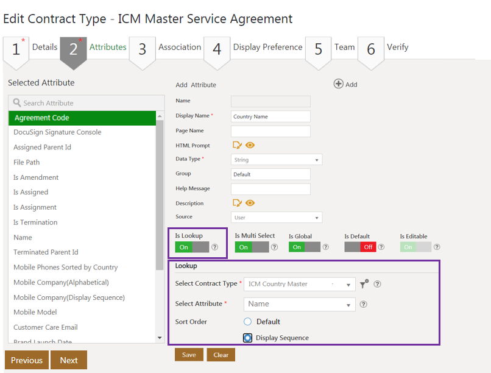Go to the Association step tab
This screenshot has width=491, height=373.
coord(179,47)
